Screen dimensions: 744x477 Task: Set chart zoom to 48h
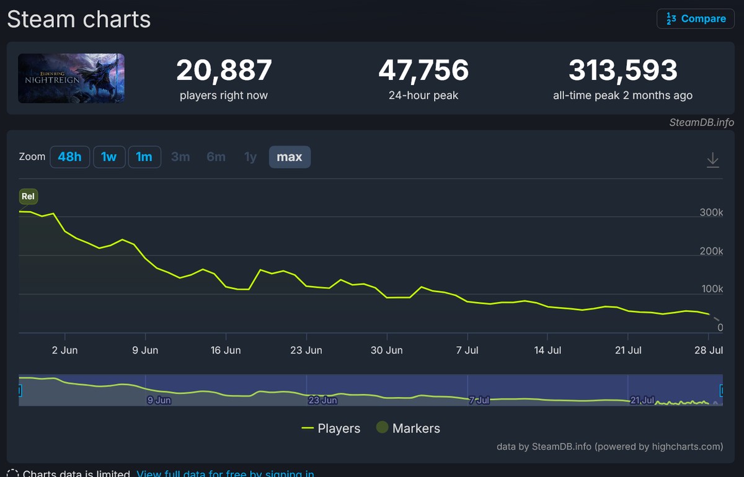69,157
